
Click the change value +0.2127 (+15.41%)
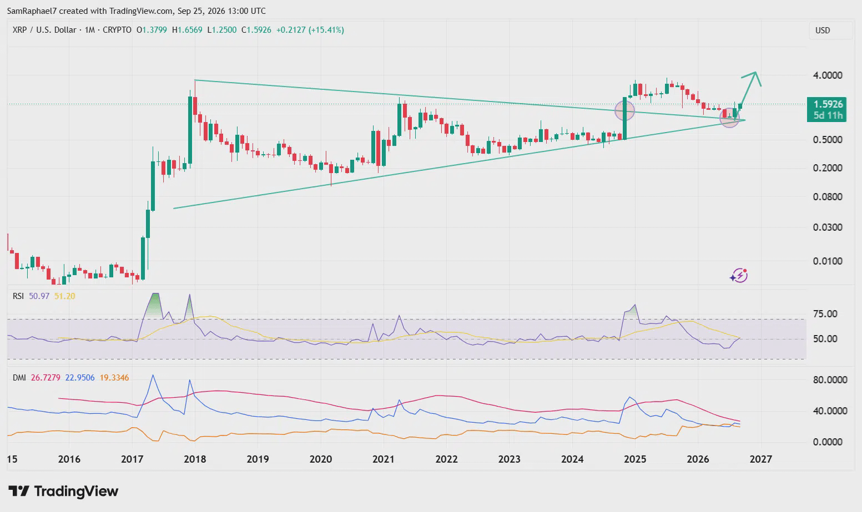click(310, 30)
